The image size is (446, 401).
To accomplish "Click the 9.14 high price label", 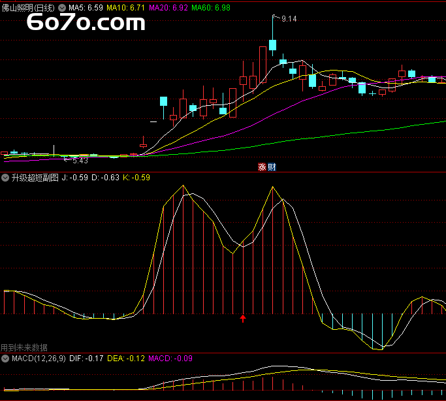I will pyautogui.click(x=289, y=19).
